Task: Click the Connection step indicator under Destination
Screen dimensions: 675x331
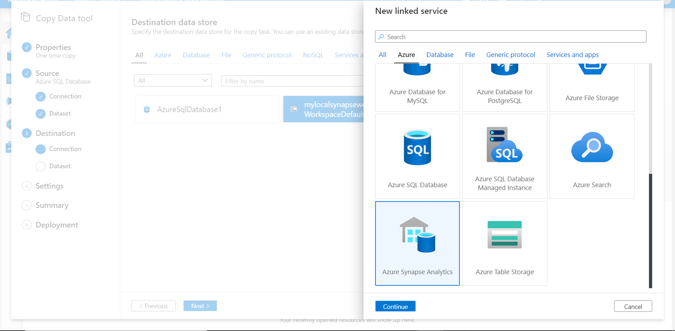Action: 40,149
